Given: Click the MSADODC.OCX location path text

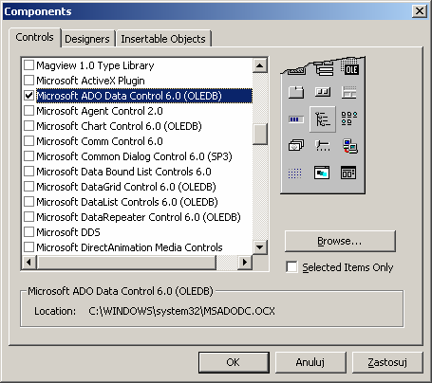Looking at the screenshot, I should tap(181, 311).
